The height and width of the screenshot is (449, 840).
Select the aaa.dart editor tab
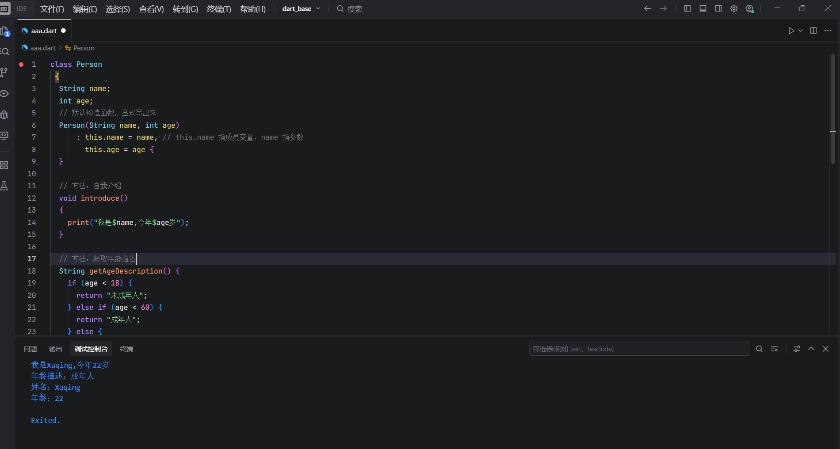44,30
